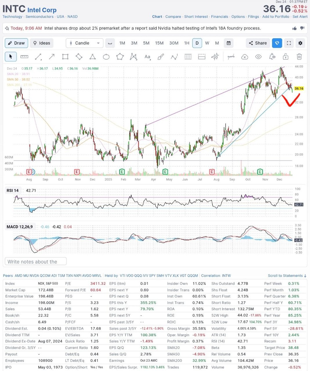Select the ruler measure tool
The width and height of the screenshot is (310, 371).
pos(24,57)
